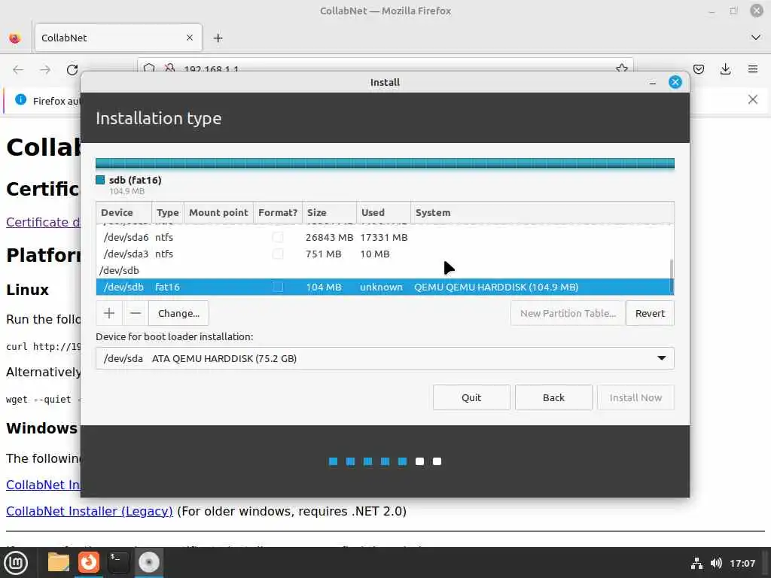The height and width of the screenshot is (578, 771).
Task: Open the Certificate link in Firefox page
Action: click(43, 222)
